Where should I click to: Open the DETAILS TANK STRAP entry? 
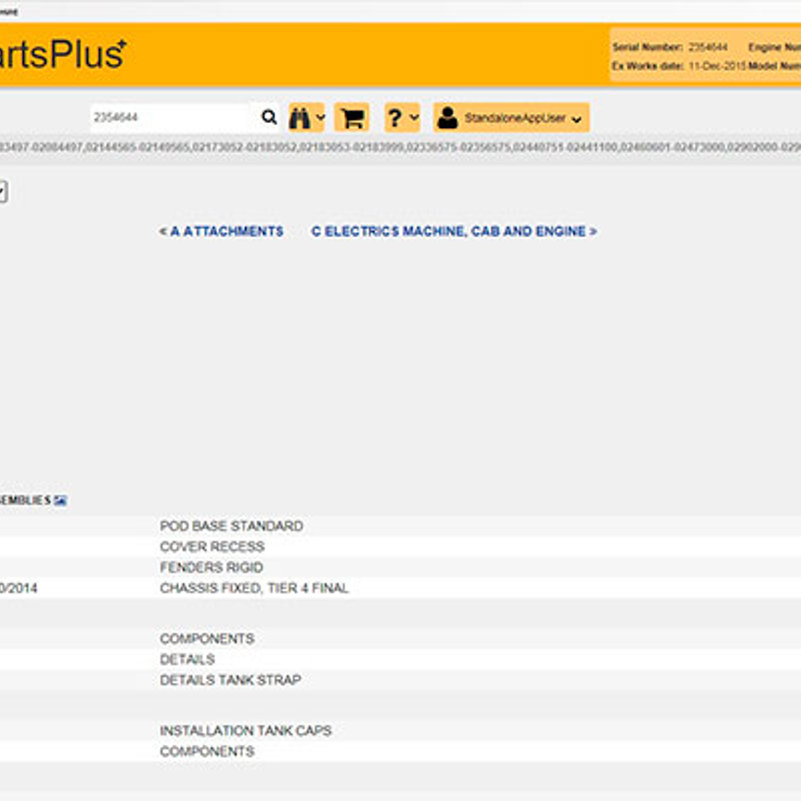(230, 680)
